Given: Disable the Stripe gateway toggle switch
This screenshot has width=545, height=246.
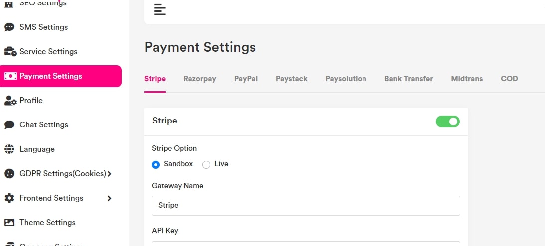Looking at the screenshot, I should coord(447,121).
